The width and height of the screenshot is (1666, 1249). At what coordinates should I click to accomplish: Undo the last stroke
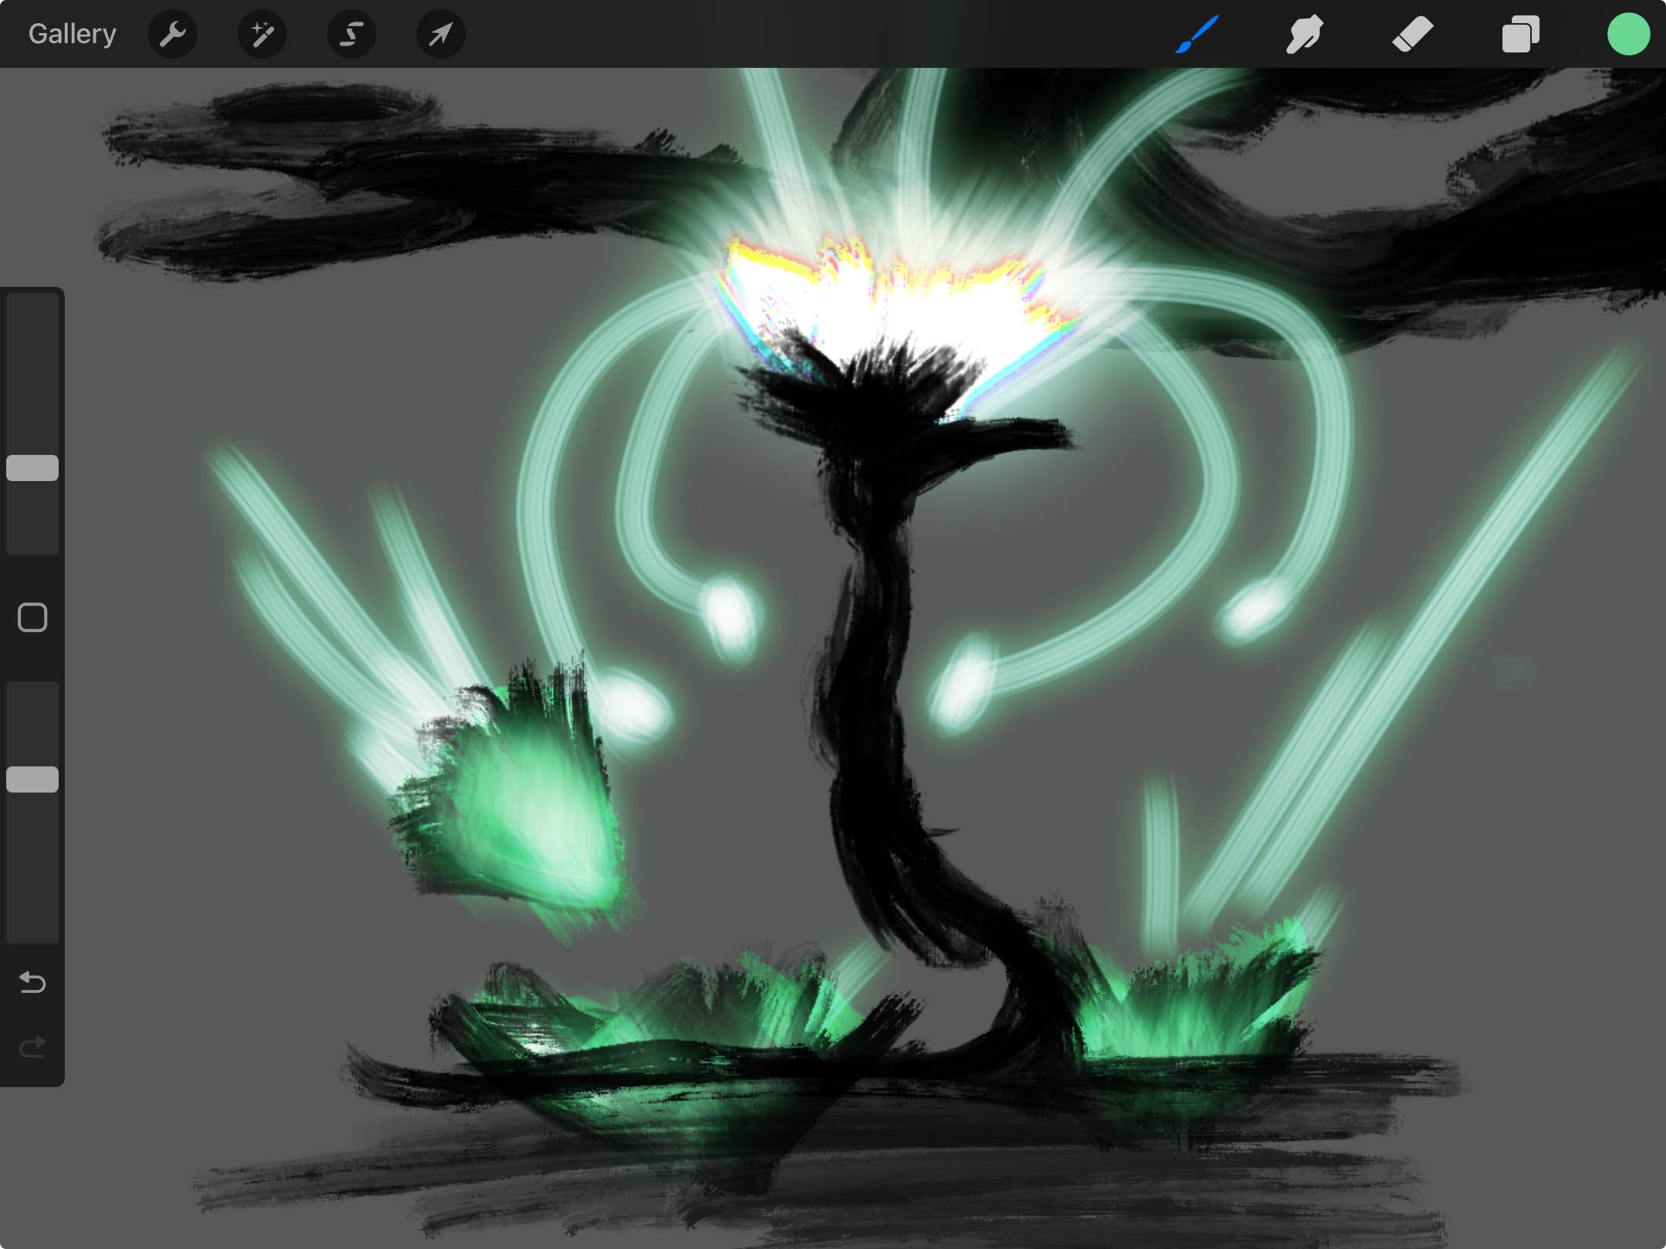click(32, 982)
